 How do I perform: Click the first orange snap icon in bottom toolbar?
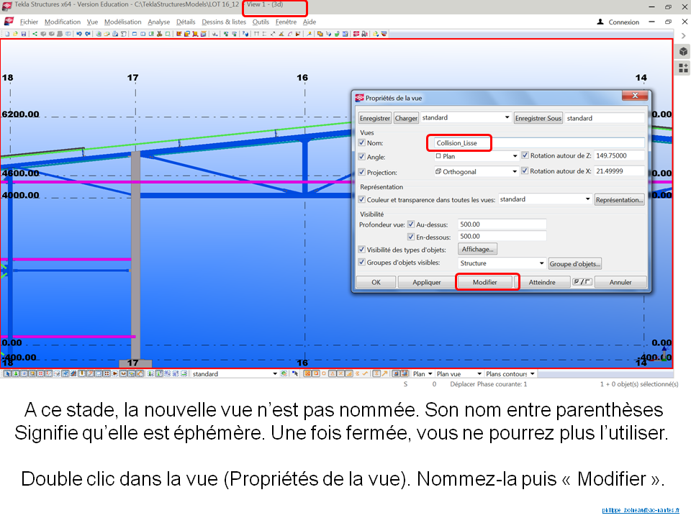tap(307, 373)
